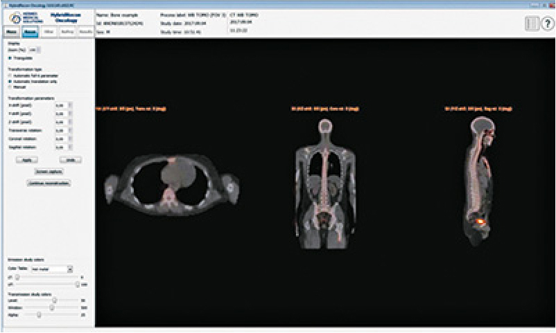The image size is (556, 333).
Task: Click the Zoom percentage spinner arrows
Action: tap(39, 50)
